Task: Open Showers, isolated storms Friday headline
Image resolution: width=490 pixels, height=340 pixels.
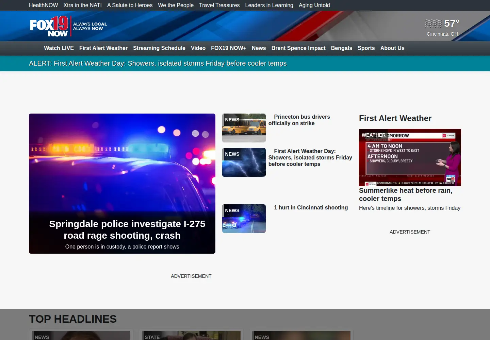Action: click(x=310, y=157)
